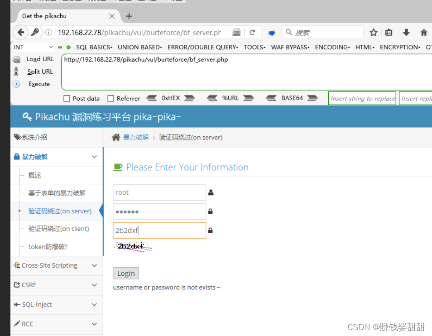Refresh the 2b2dxf captcha image
The height and width of the screenshot is (336, 432).
coord(133,246)
